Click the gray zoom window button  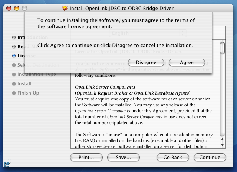click(x=24, y=8)
